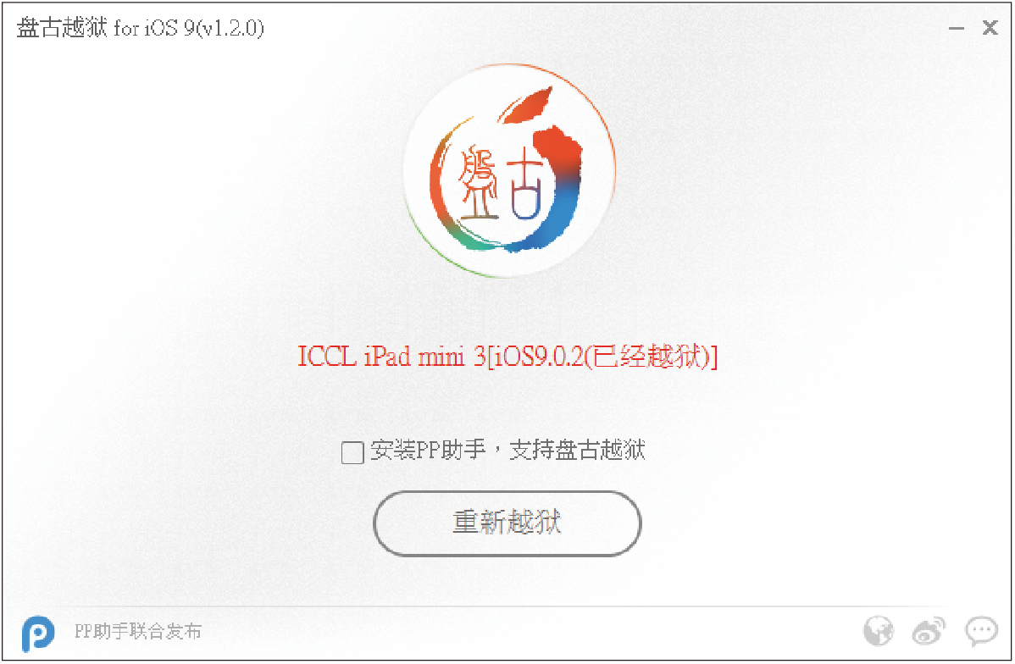
Task: Start the 重新越狱 re-jailbreak button
Action: pyautogui.click(x=508, y=523)
